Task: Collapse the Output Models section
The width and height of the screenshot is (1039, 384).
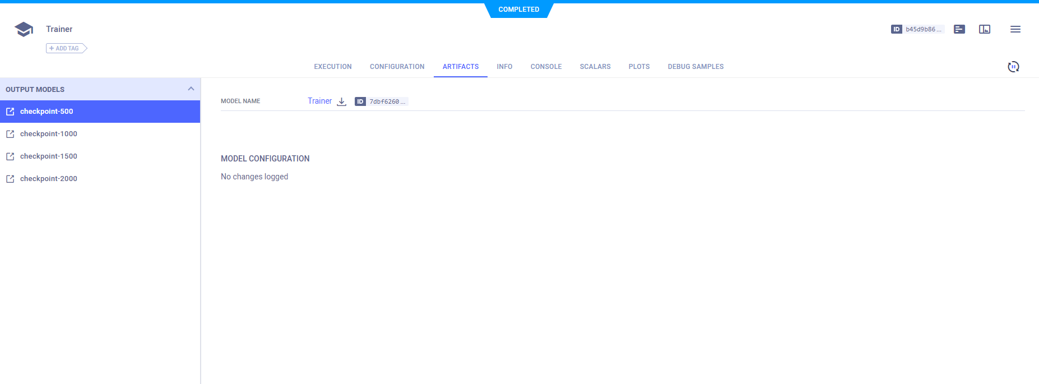Action: [x=191, y=89]
